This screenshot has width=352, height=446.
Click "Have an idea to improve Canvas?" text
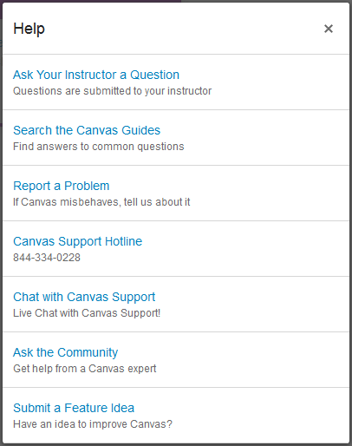pyautogui.click(x=93, y=424)
